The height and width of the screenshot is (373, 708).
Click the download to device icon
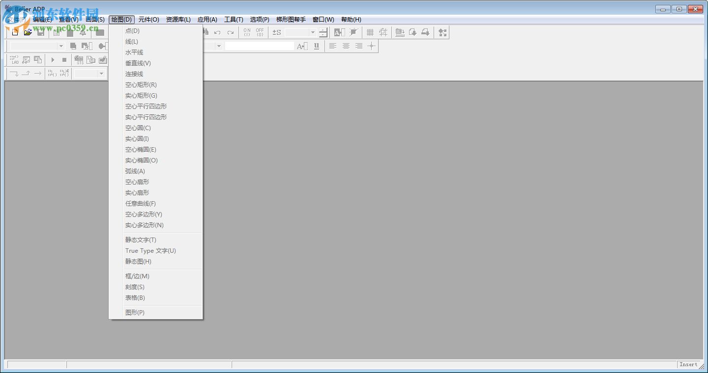click(x=426, y=32)
